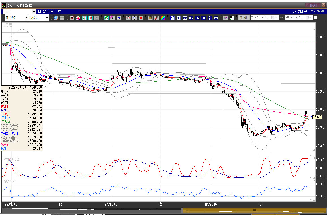
Task: Click the down-arrow checkmark toolbar icon
Action: click(x=72, y=18)
